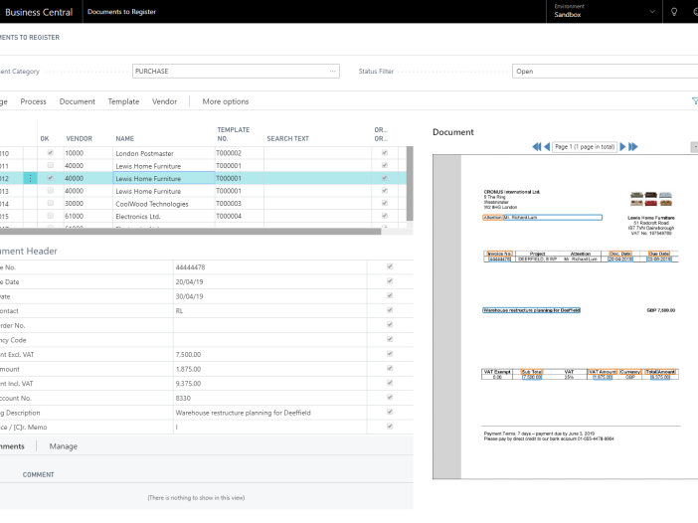Sort by the VENDOR column header
Screen dimensions: 698x523
coord(80,139)
